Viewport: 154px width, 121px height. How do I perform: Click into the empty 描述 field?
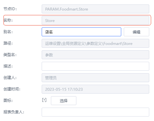pyautogui.click(x=95, y=66)
